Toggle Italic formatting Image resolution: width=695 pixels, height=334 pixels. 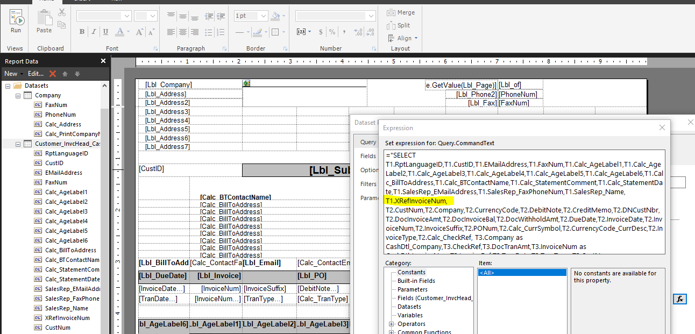[94, 32]
